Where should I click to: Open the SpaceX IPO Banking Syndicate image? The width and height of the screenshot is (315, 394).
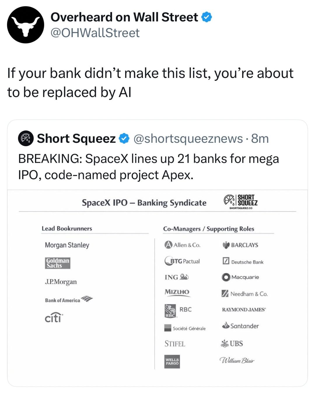coord(157,288)
